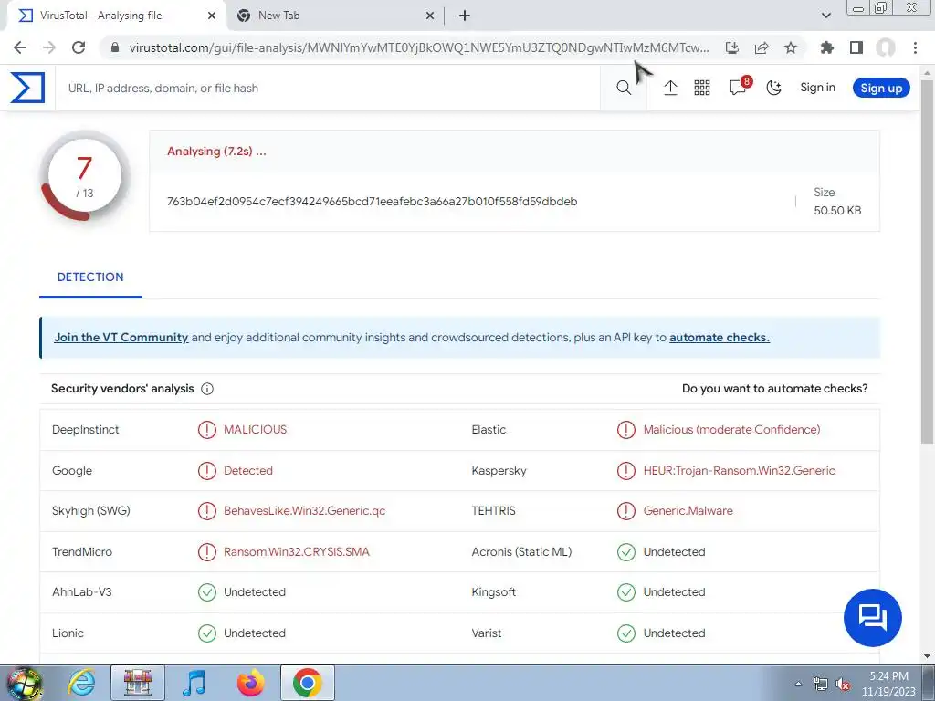Click the automate checks link
The height and width of the screenshot is (701, 935).
click(x=720, y=338)
